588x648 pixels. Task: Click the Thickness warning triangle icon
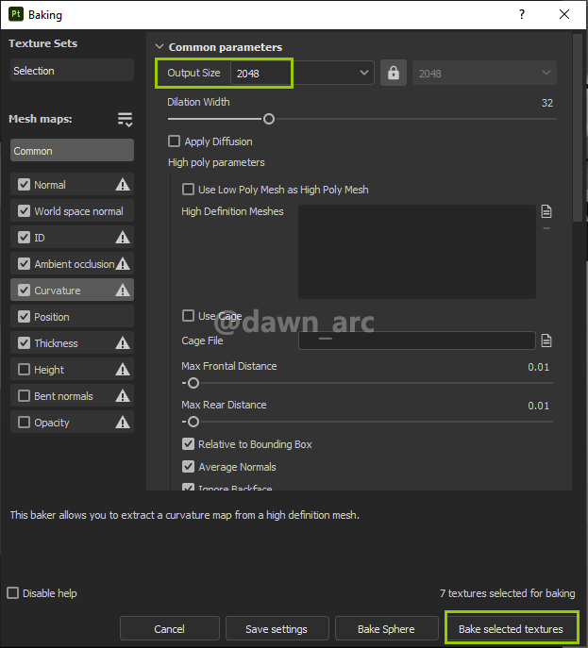point(123,343)
